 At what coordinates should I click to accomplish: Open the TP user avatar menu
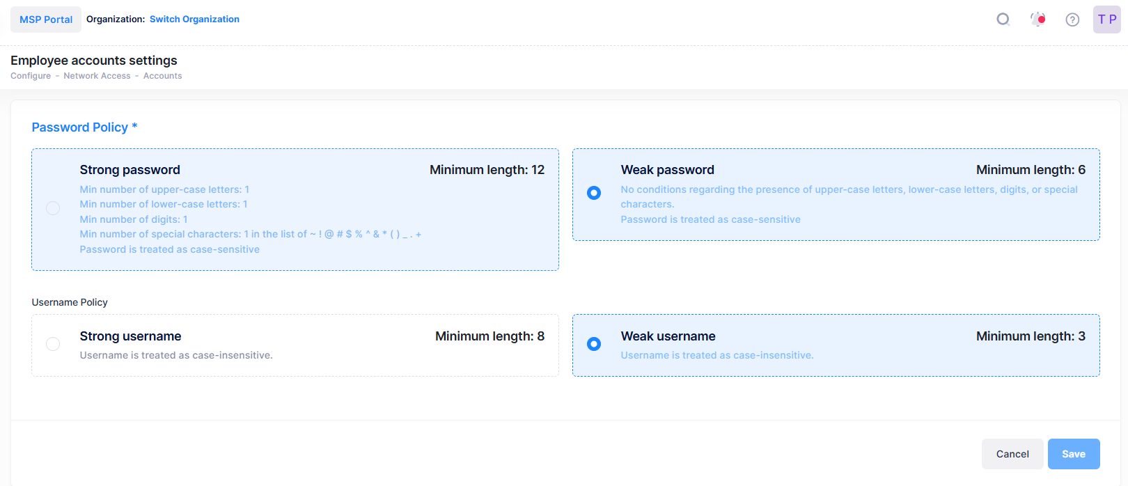coord(1106,19)
